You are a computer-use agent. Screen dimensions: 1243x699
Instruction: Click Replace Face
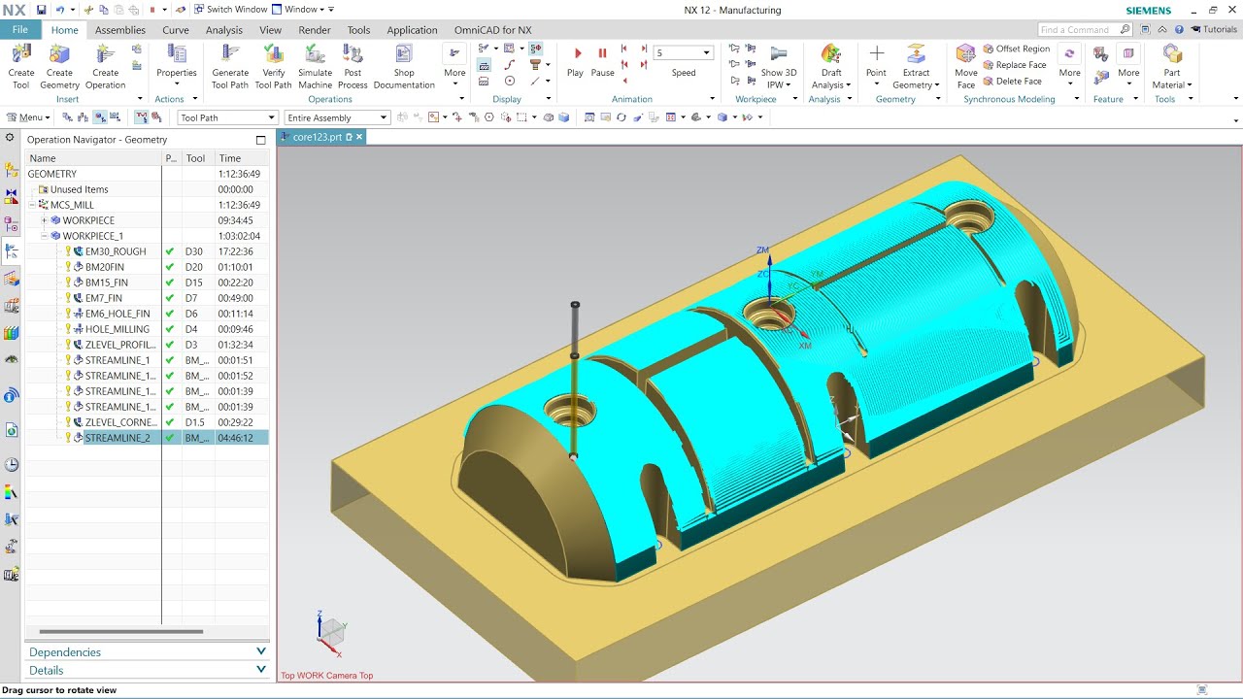click(1014, 65)
